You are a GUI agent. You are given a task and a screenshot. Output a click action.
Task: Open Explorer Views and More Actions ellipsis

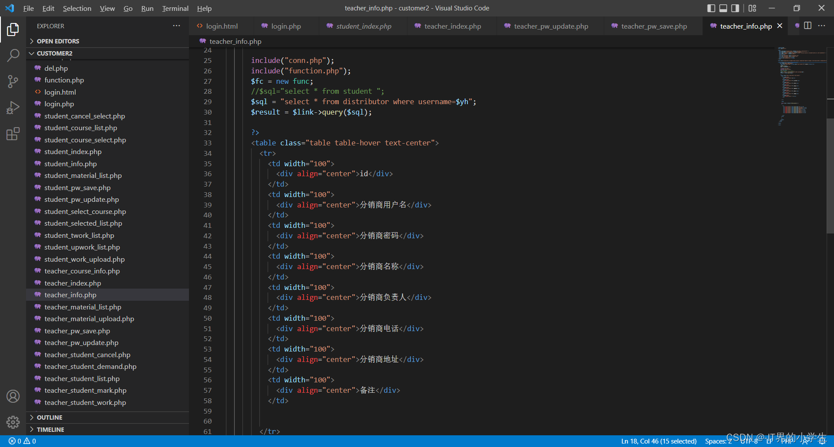click(x=176, y=26)
